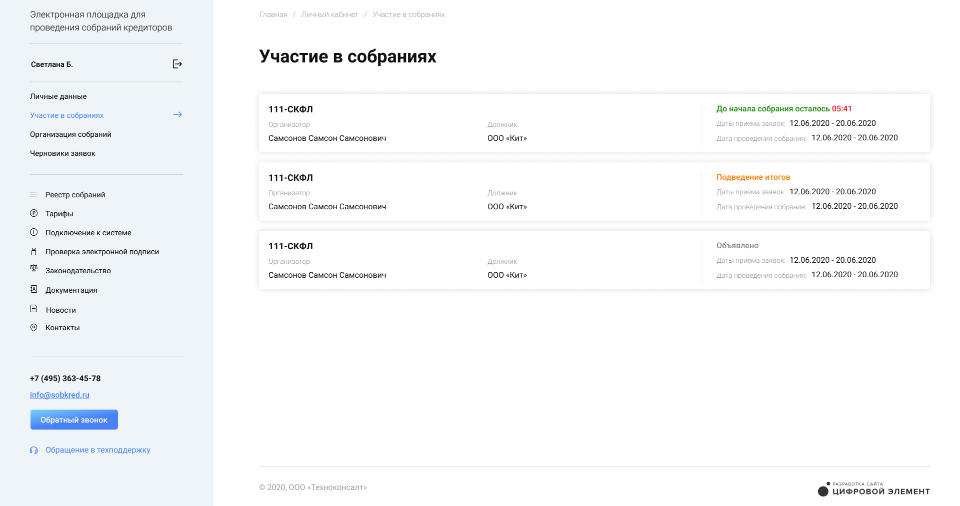This screenshot has height=506, width=960.
Task: Open Новости page
Action: 61,310
